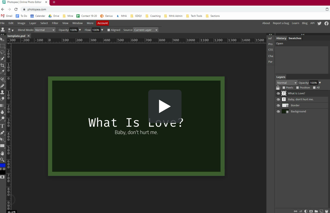The image size is (330, 213).
Task: Click the black background color swatch
Action: (x=2, y=173)
